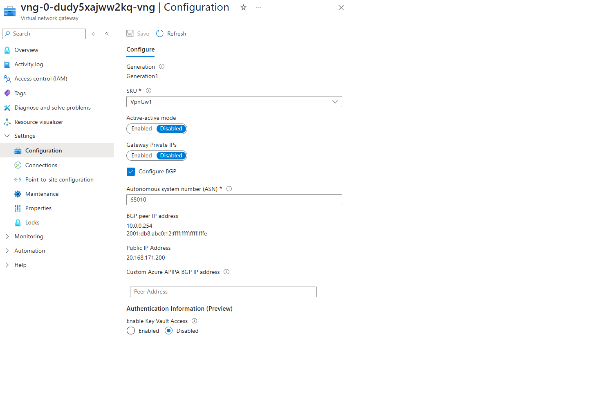The height and width of the screenshot is (408, 612).
Task: Uncheck the Configure BGP checkbox
Action: [131, 172]
